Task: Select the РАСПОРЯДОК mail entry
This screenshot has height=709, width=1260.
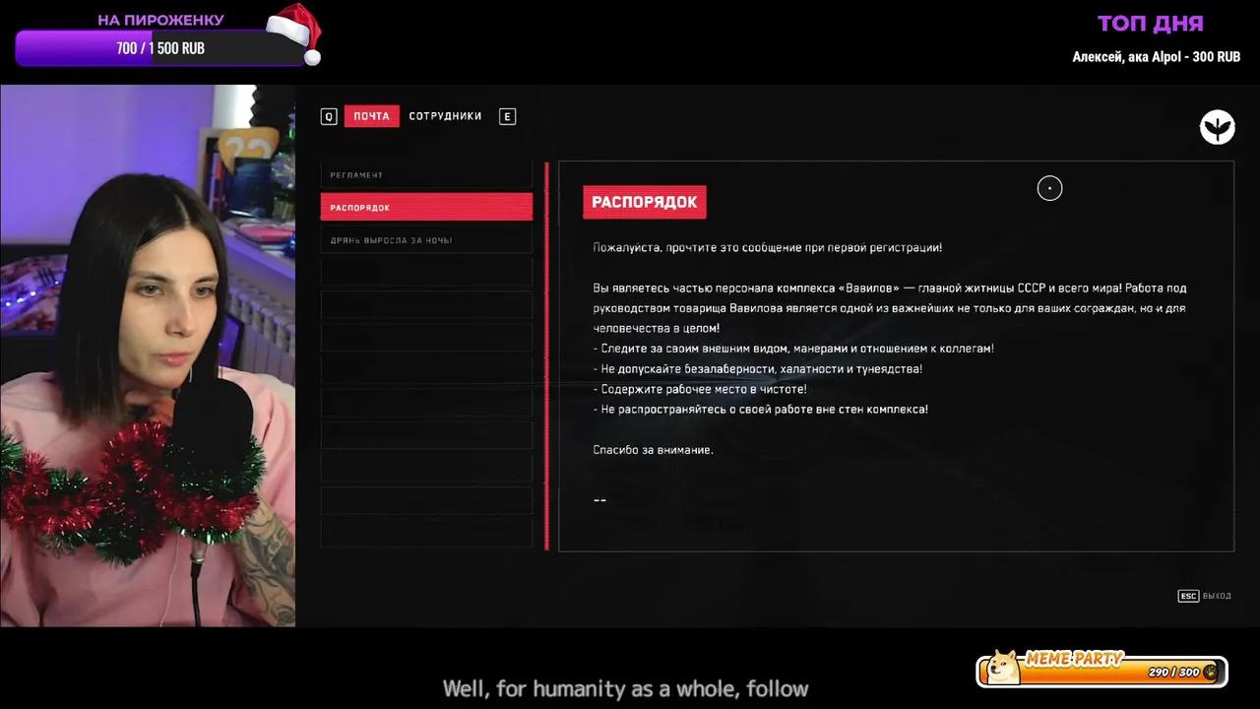Action: tap(426, 207)
